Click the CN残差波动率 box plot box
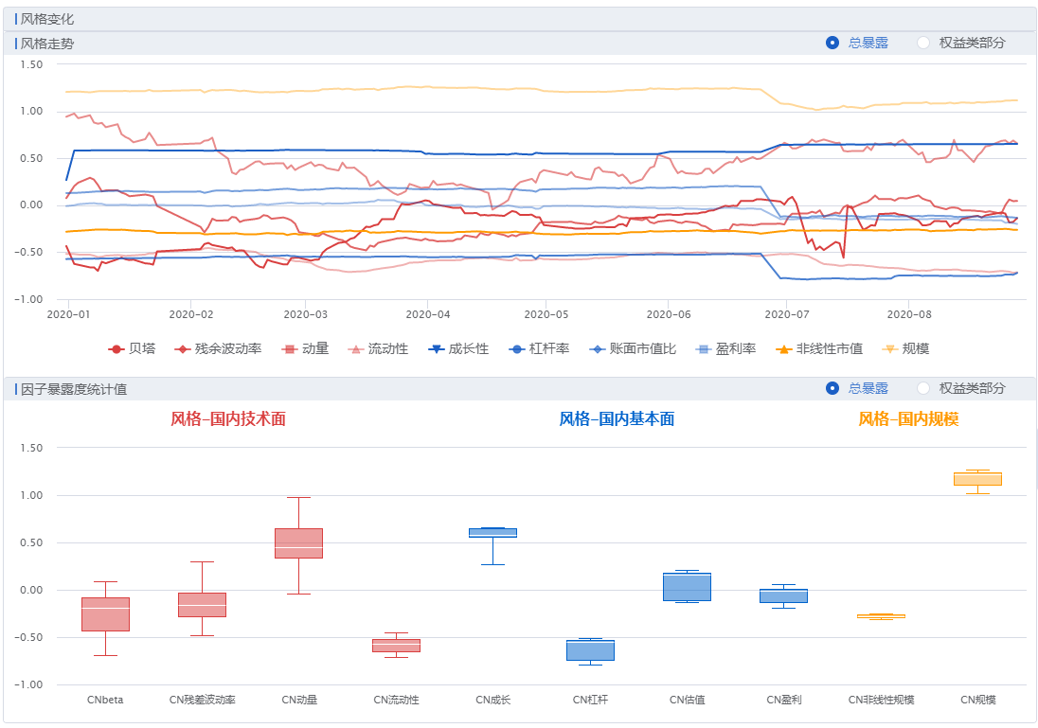Image resolution: width=1038 pixels, height=728 pixels. pos(202,605)
